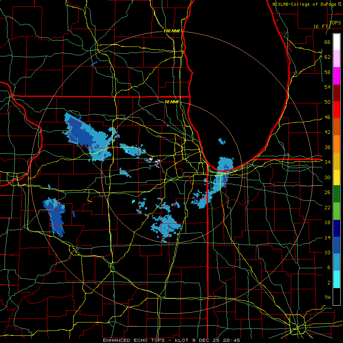Click the light pink legend swatch

tap(337, 59)
